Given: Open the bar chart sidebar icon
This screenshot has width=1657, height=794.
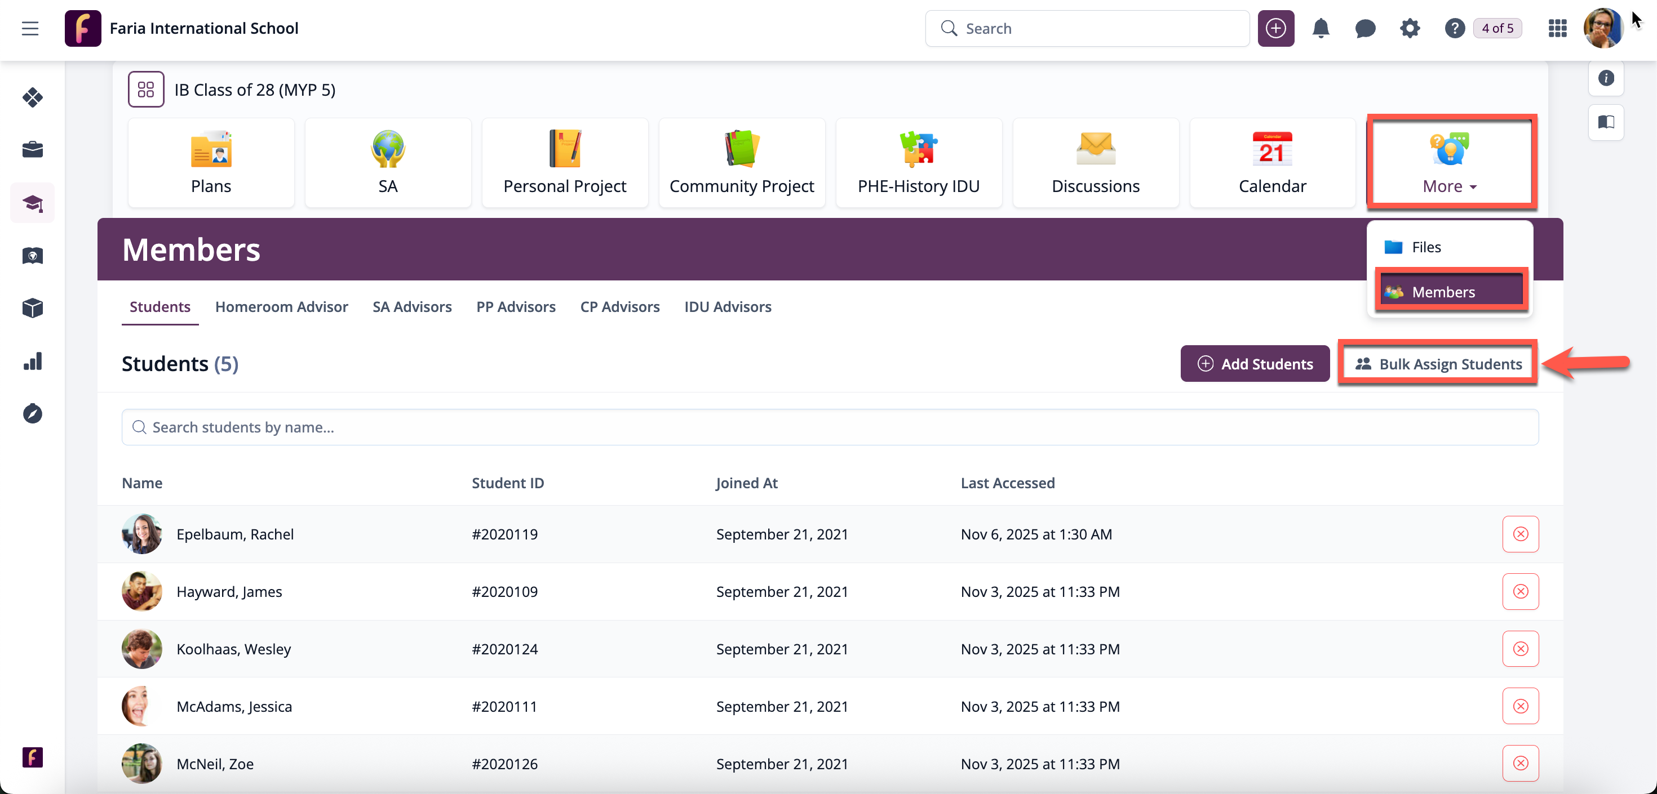Looking at the screenshot, I should click(32, 362).
